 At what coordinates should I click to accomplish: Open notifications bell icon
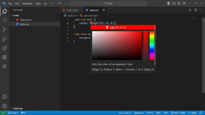pyautogui.click(x=201, y=113)
